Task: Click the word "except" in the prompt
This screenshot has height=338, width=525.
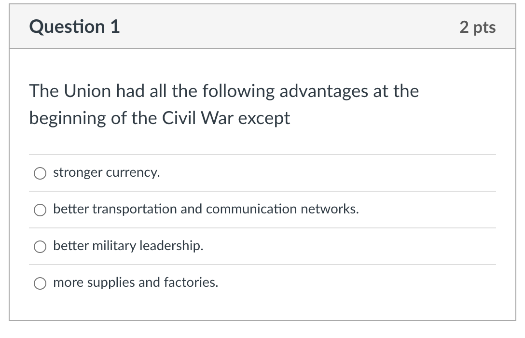Action: click(x=264, y=119)
